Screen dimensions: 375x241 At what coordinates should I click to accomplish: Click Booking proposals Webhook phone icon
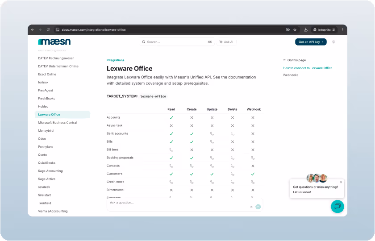coord(253,158)
